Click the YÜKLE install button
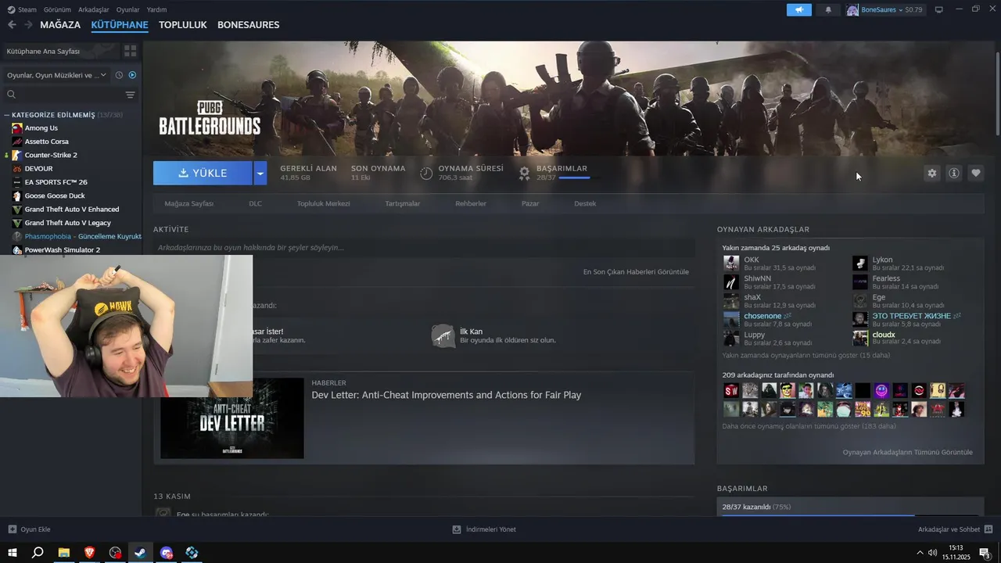The height and width of the screenshot is (563, 1001). tap(203, 174)
